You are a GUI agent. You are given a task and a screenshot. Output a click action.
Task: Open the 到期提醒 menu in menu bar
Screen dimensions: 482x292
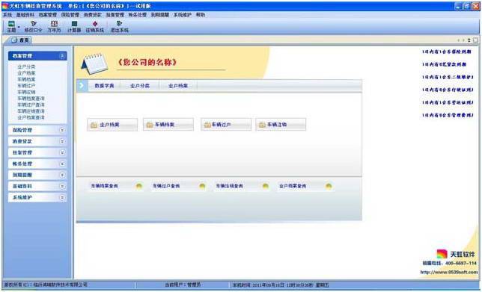[160, 15]
